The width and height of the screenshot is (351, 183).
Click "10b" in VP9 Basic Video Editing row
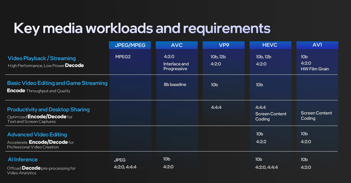point(214,85)
